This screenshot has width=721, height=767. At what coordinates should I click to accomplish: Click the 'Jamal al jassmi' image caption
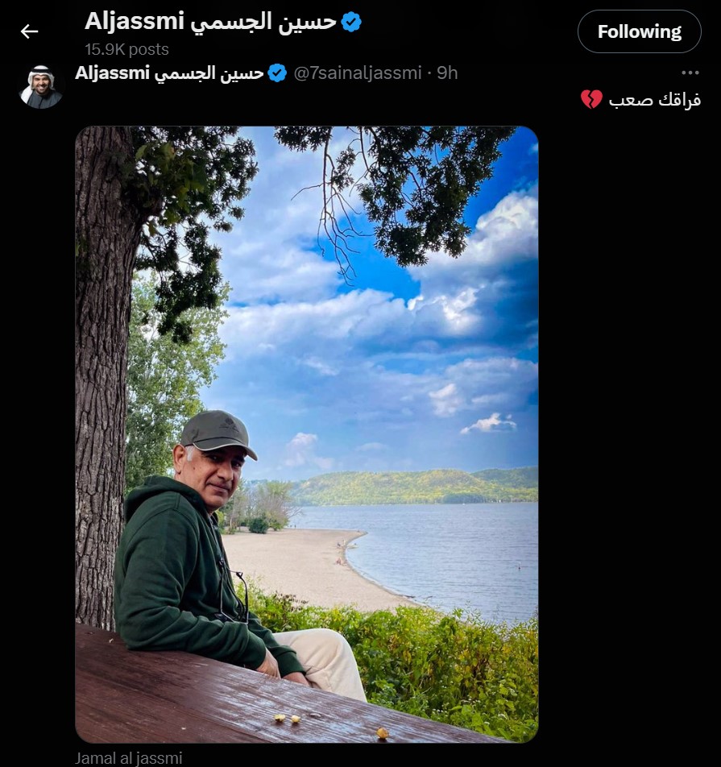coord(129,758)
